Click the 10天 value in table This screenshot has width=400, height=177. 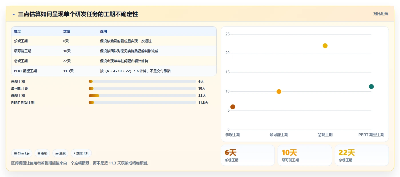pyautogui.click(x=67, y=51)
